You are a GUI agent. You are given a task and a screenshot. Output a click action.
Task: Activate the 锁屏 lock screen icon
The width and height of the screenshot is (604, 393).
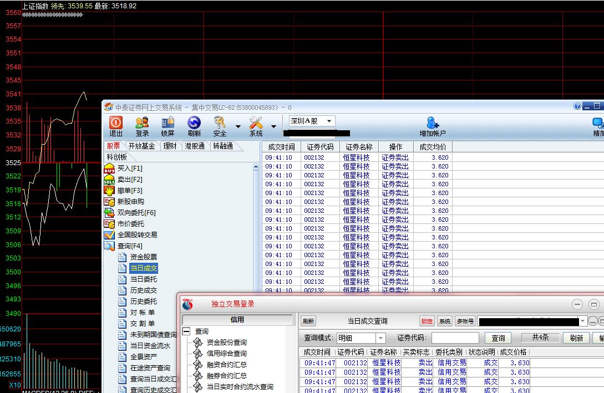168,126
